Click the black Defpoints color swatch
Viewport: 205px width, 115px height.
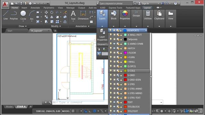click(125, 39)
